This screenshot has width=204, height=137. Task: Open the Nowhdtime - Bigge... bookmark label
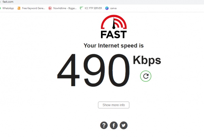pos(65,8)
